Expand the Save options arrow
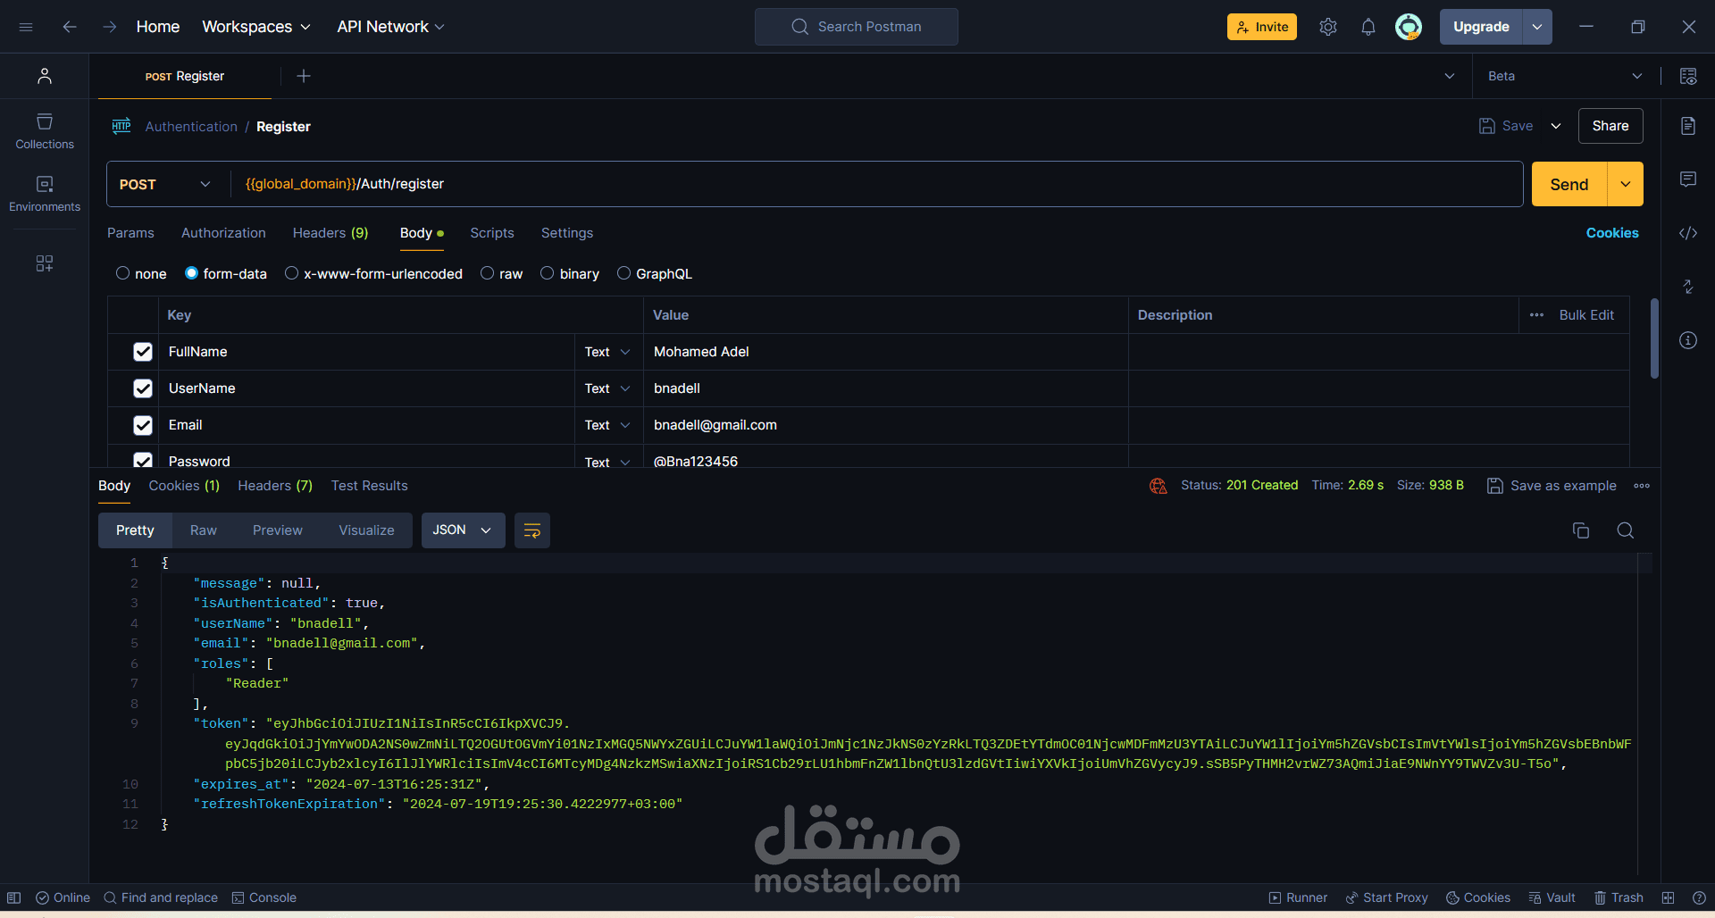 pos(1555,126)
